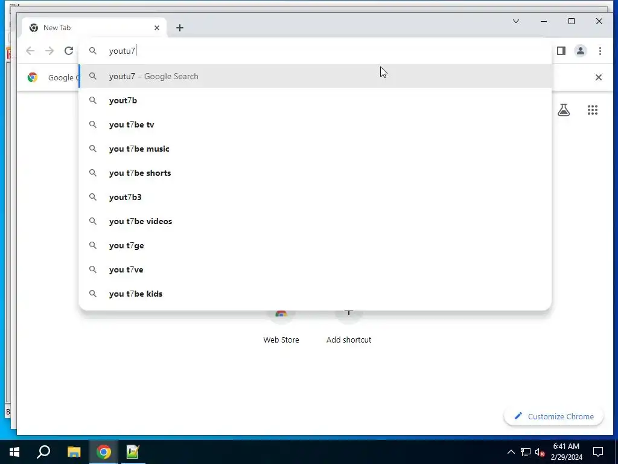618x464 pixels.
Task: Select the 'yout7b3' suggestion
Action: (315, 197)
